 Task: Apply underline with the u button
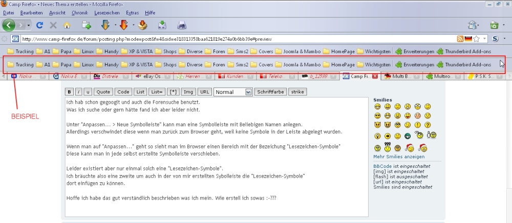point(89,92)
